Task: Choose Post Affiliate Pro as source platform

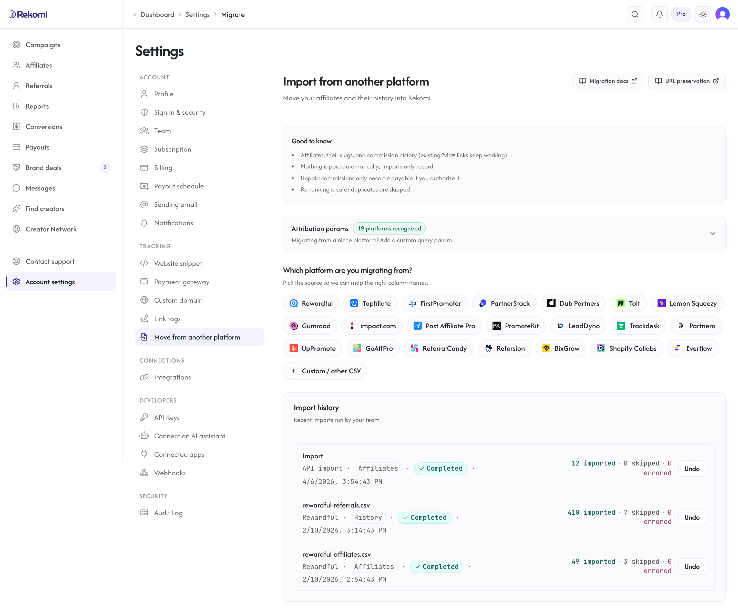Action: (x=444, y=326)
